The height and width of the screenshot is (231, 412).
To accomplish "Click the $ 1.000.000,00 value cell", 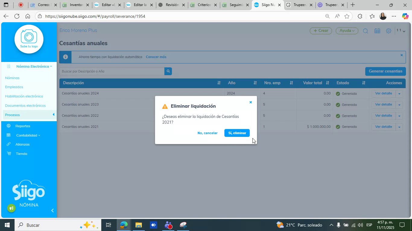I will click(x=319, y=127).
